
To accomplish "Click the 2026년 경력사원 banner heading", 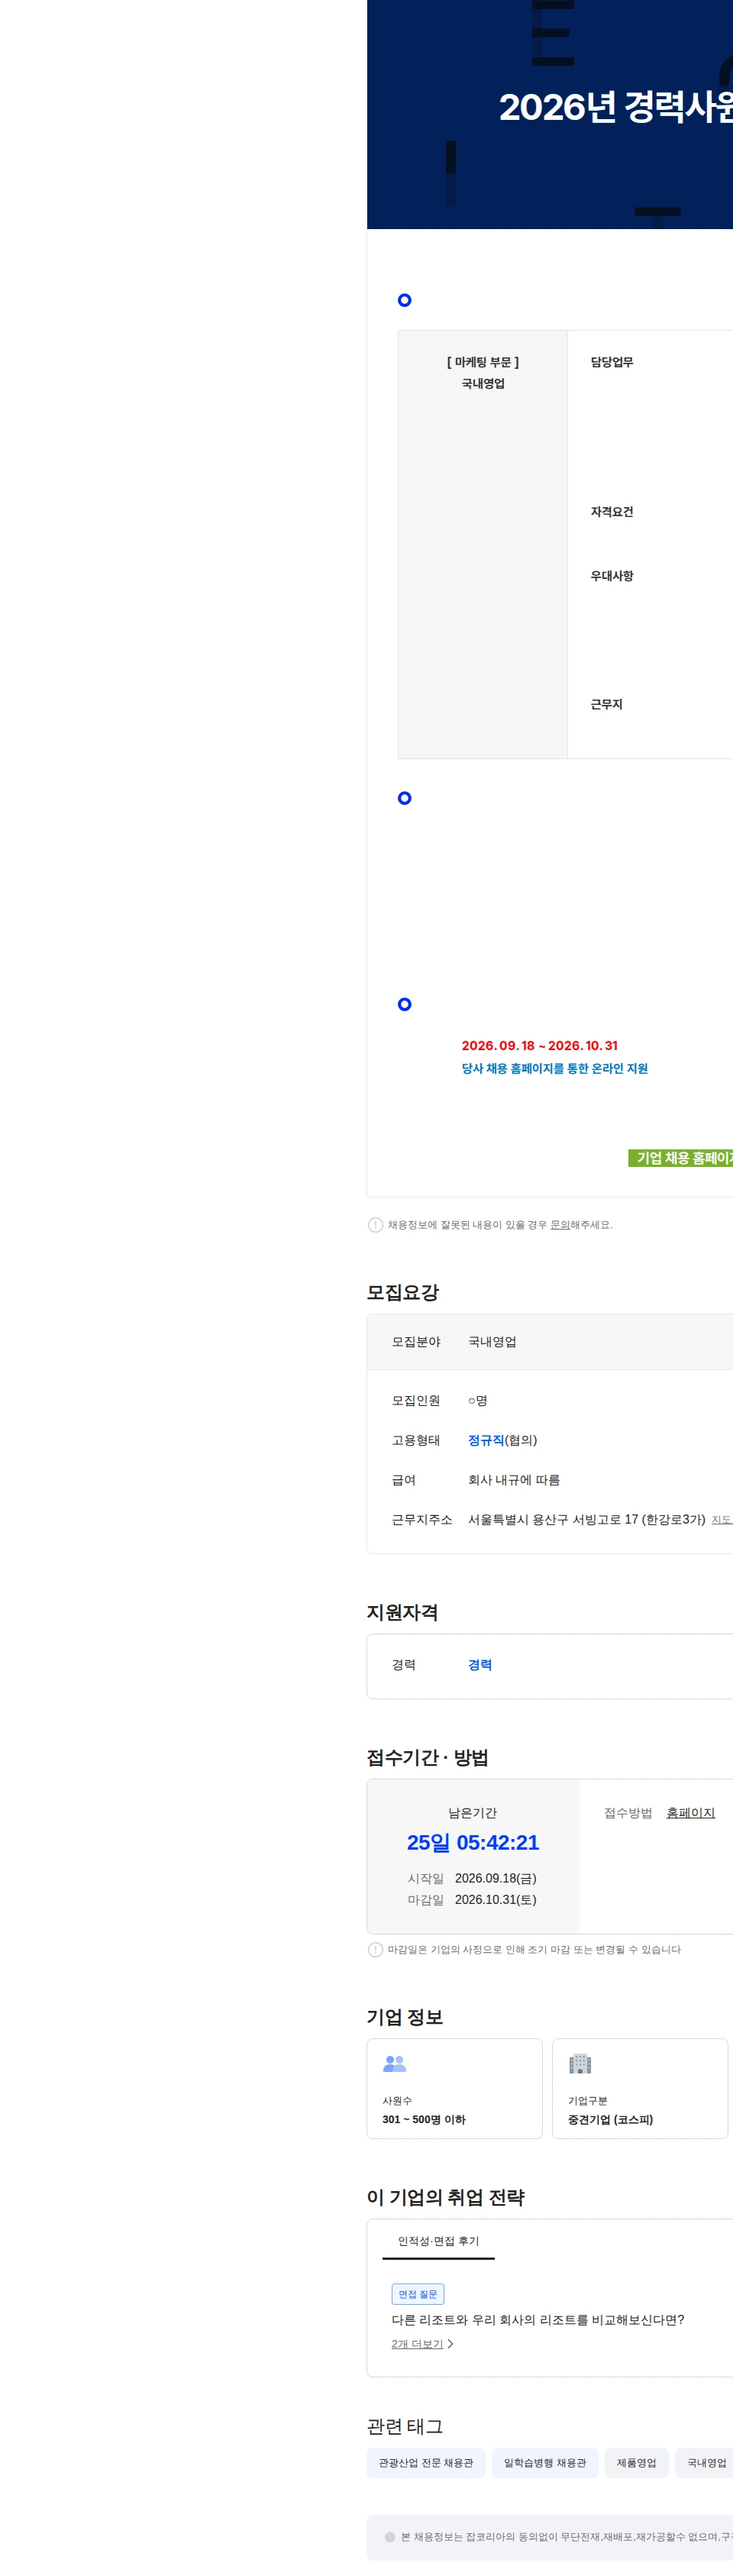I will click(616, 107).
